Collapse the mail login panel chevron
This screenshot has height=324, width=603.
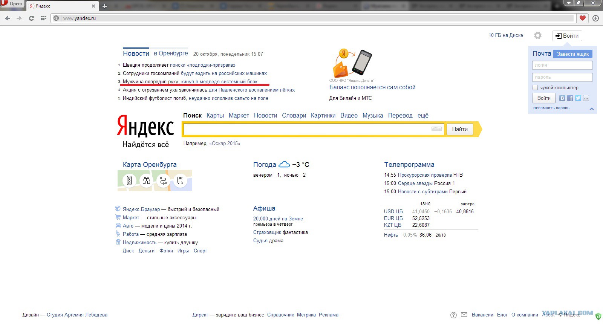click(592, 109)
